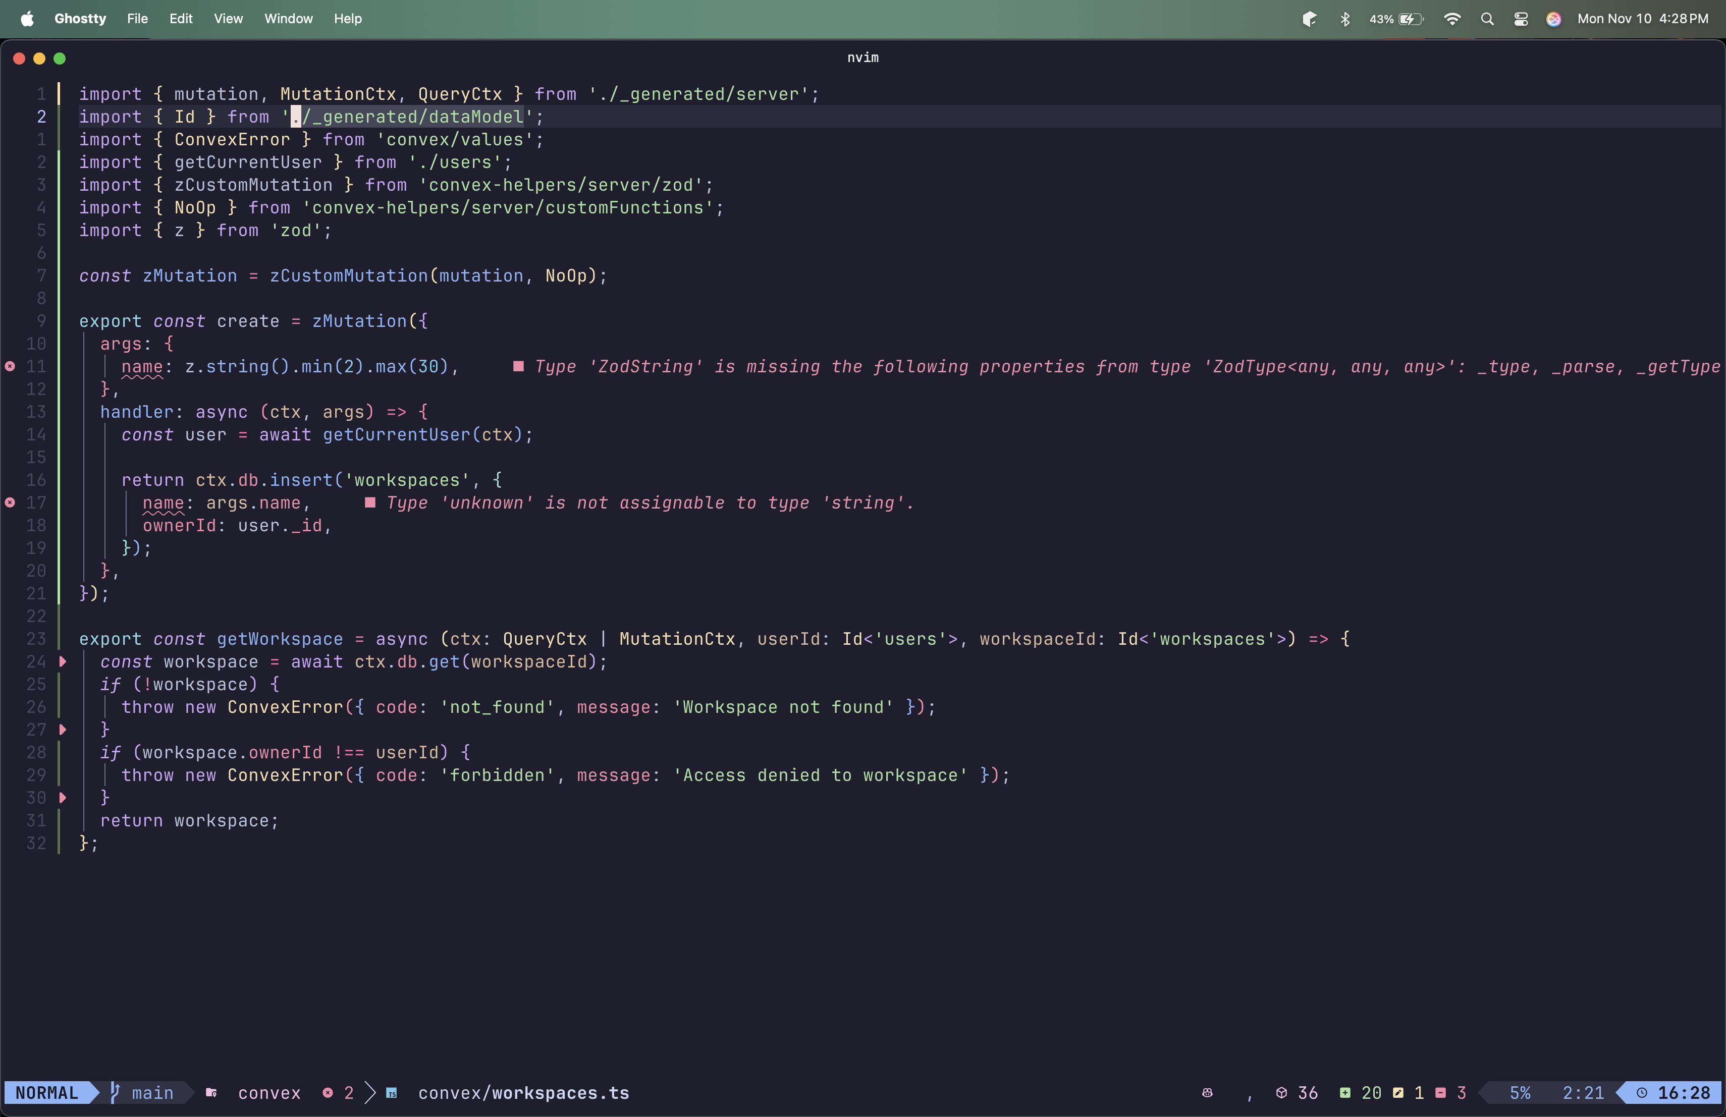This screenshot has height=1117, width=1726.
Task: Click the error sign on line 11
Action: (10, 366)
